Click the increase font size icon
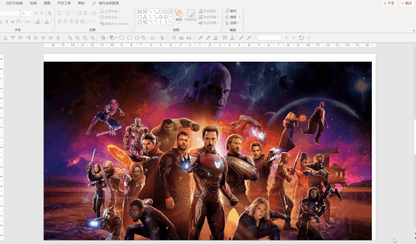 [36, 13]
